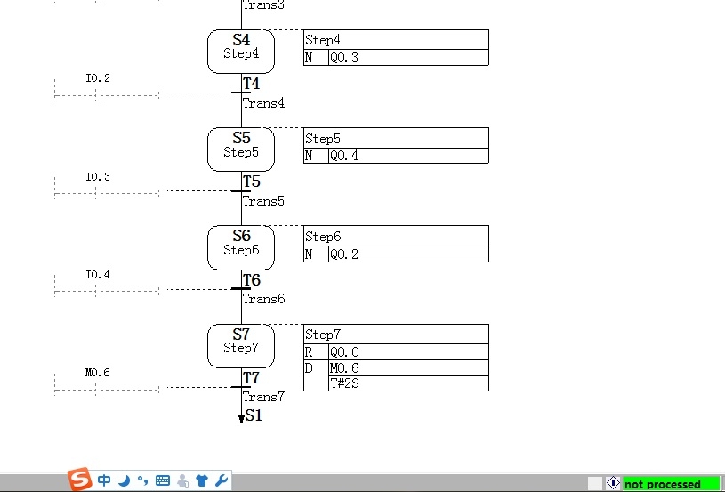Select transition T7 bar
Screen dimensions: 725x492
point(241,387)
